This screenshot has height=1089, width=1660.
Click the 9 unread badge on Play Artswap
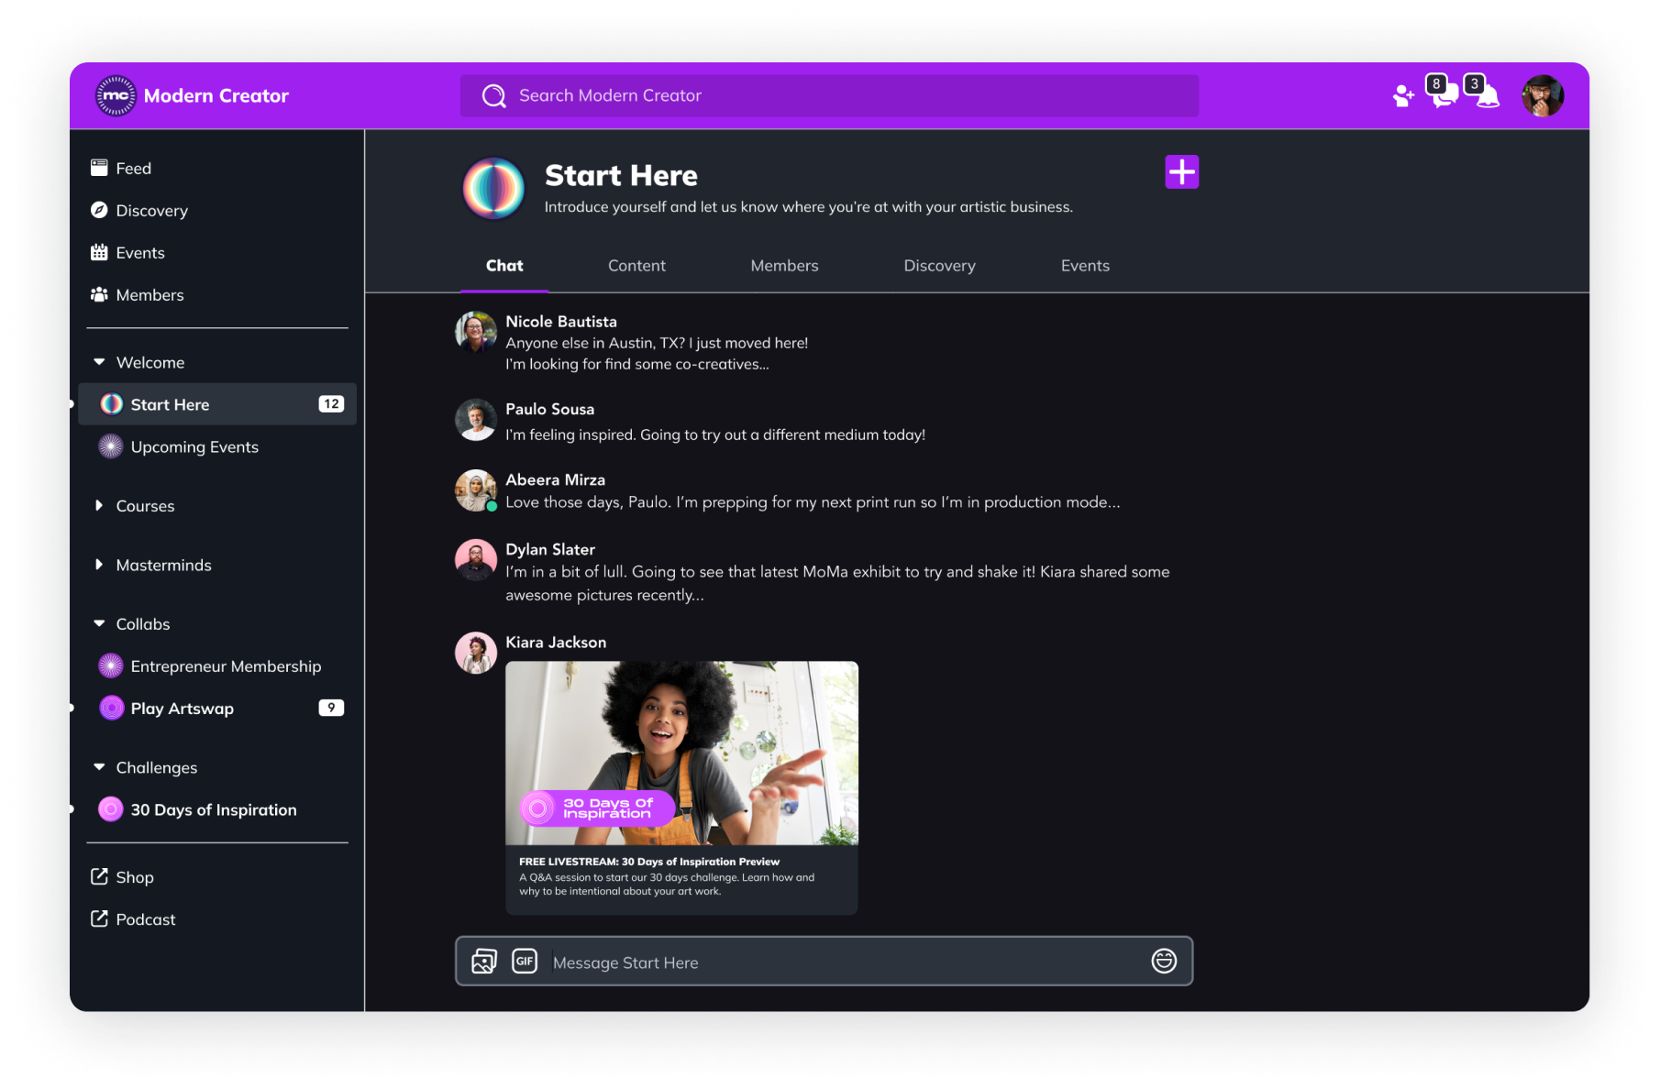[x=331, y=708]
